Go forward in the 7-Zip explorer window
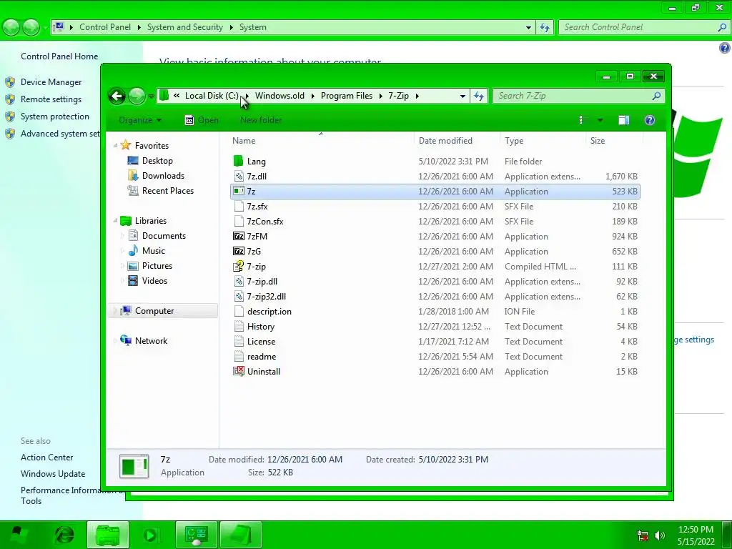 tap(137, 97)
